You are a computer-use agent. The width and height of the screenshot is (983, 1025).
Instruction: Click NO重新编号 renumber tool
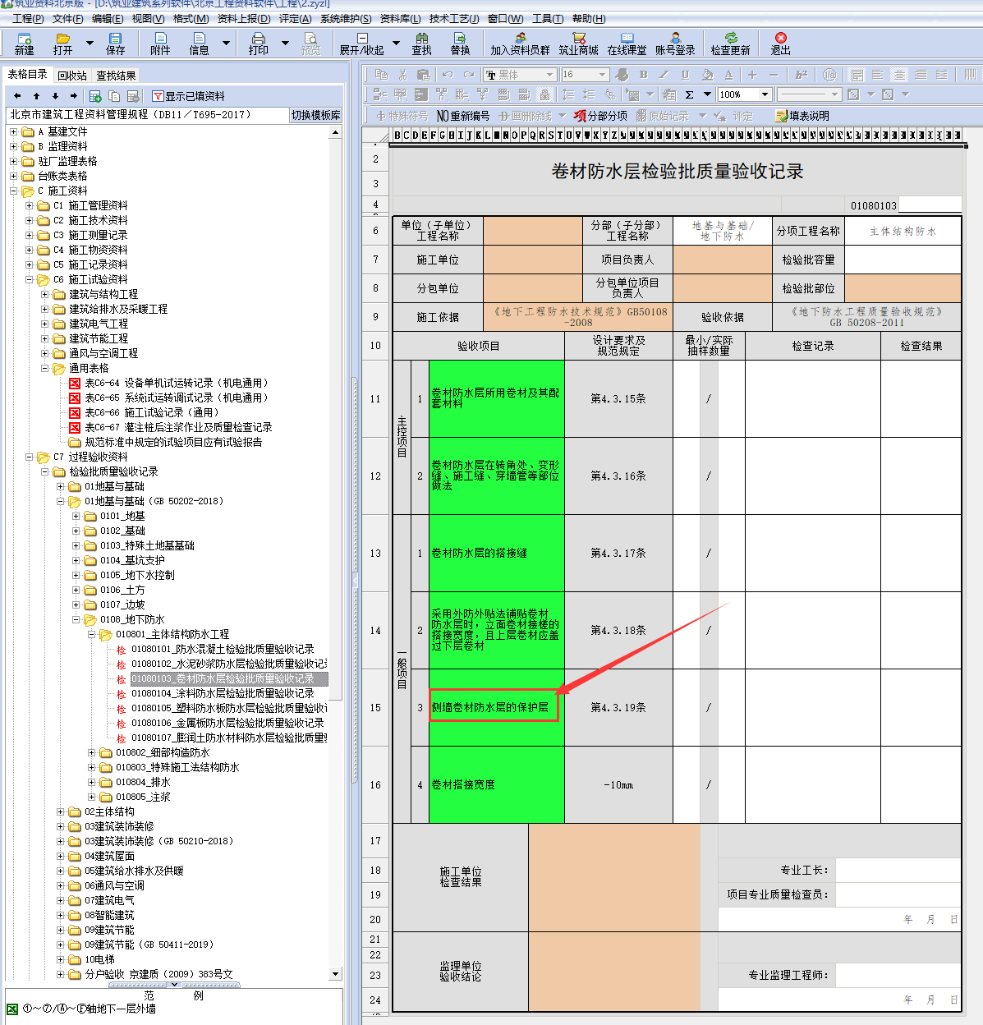[x=463, y=116]
